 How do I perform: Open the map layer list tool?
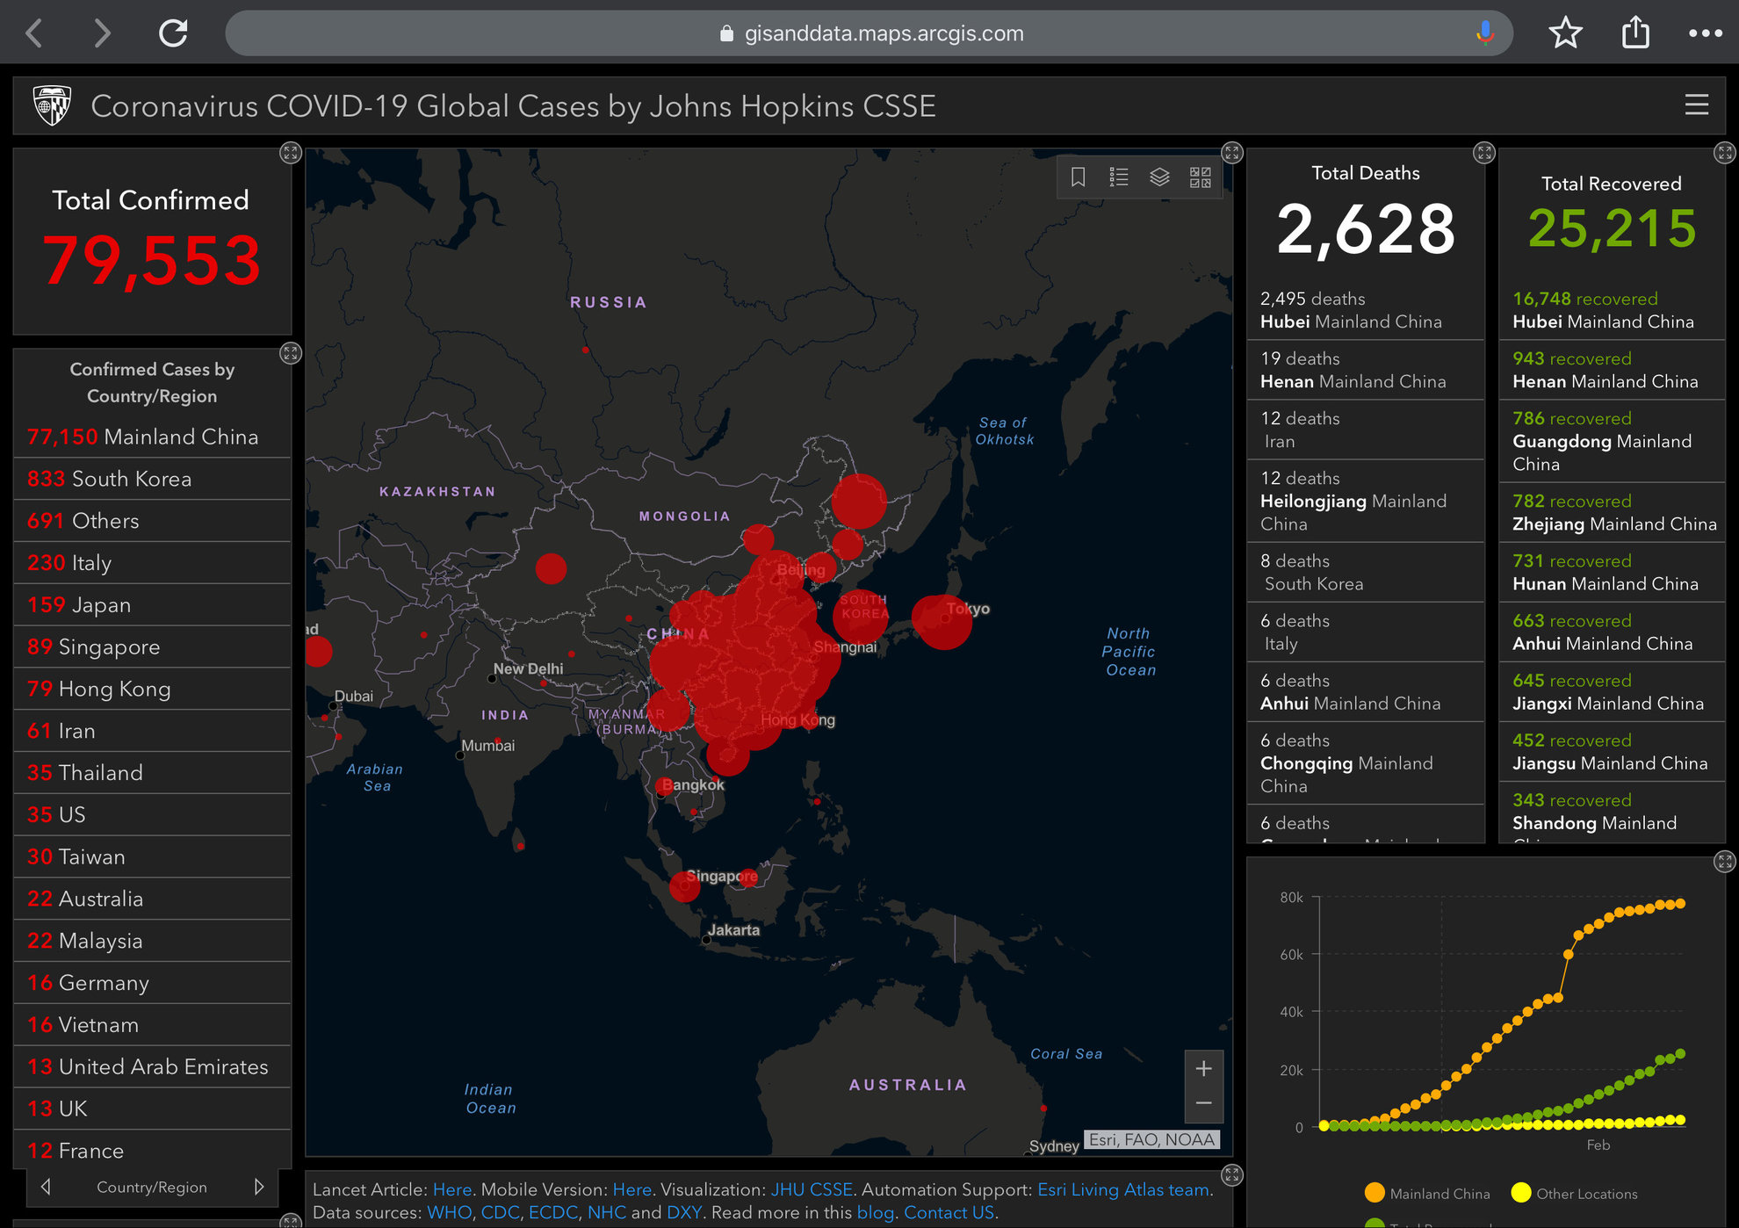(1159, 177)
